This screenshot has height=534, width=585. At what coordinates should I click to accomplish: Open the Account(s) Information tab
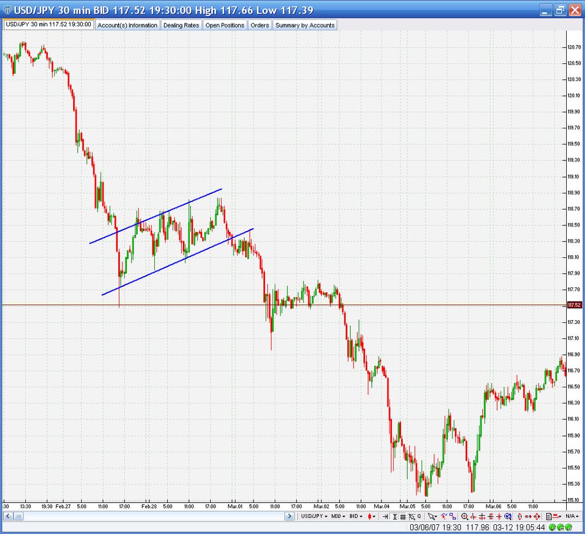[x=127, y=25]
